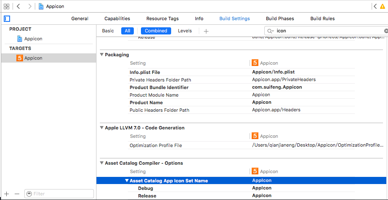Screen dimensions: 388x200
Task: Collapse Asset Catalog App Icon Set Name row
Action: [x=127, y=181]
